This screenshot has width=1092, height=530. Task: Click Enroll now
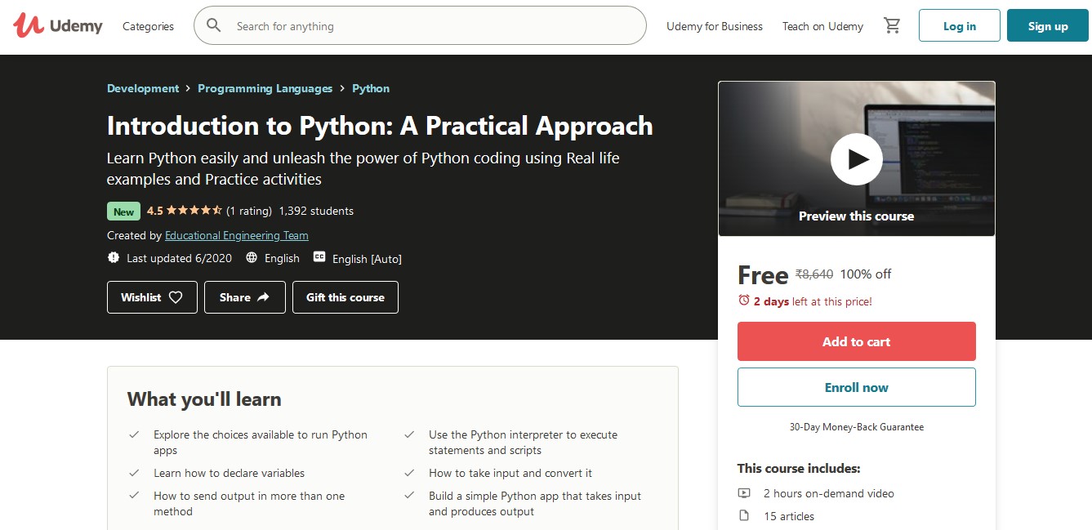[x=857, y=387]
